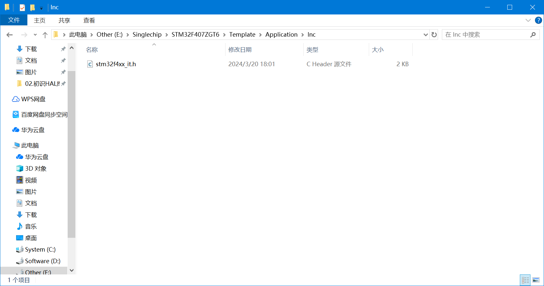This screenshot has height=286, width=544.
Task: Open 图片 folder under 此电脑
Action: pyautogui.click(x=31, y=192)
